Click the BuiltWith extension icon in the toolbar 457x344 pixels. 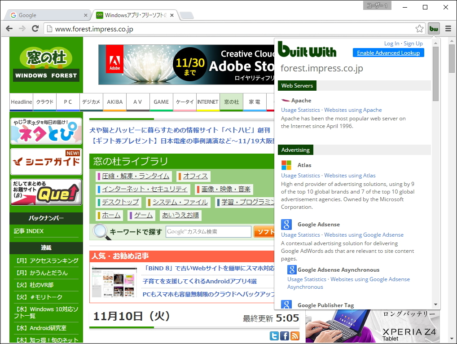coord(434,28)
